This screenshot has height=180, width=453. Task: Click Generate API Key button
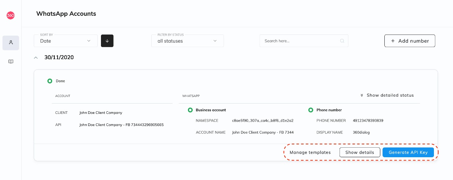tap(408, 152)
